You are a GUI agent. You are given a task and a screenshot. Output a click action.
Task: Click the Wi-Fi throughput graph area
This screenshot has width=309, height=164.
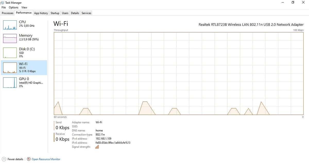coord(178,73)
